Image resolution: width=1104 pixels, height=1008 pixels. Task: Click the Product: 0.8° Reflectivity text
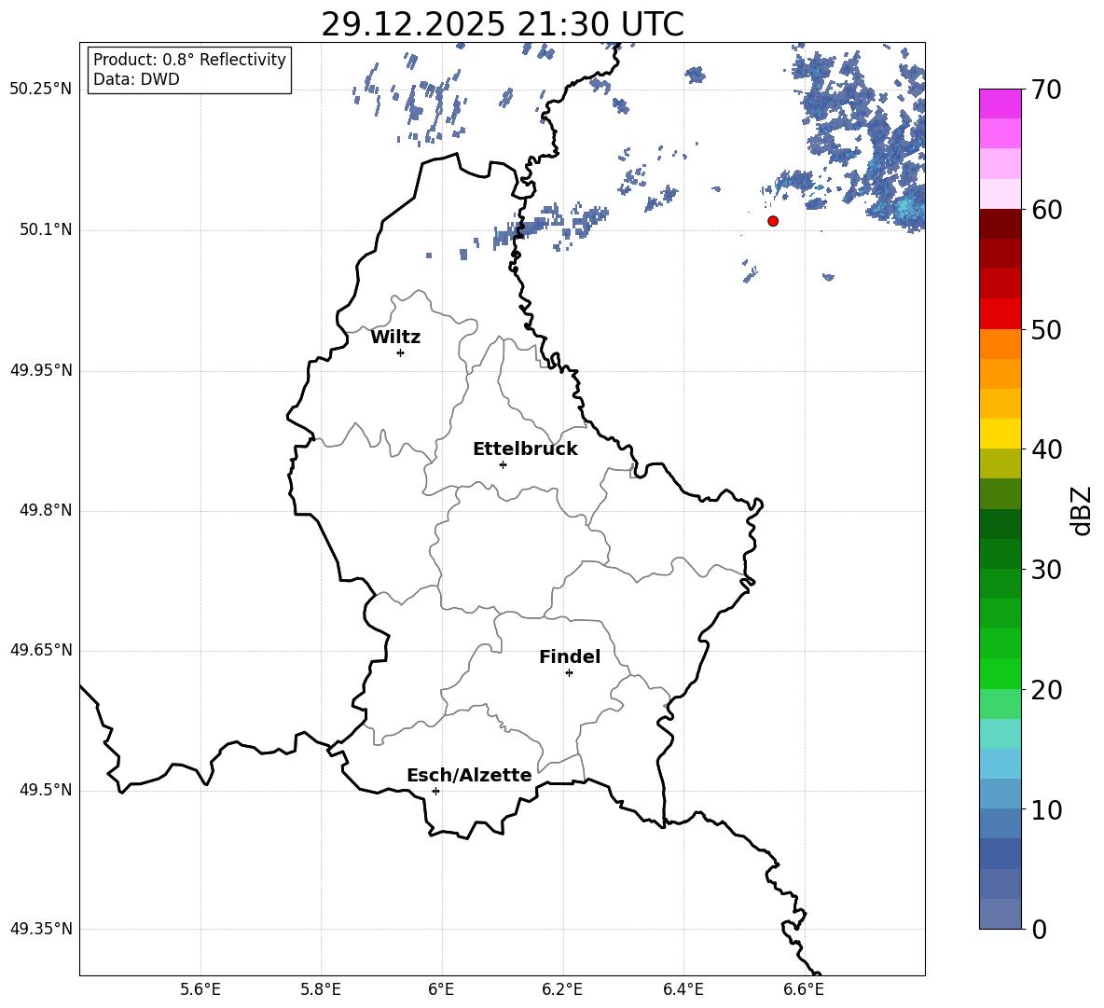pos(189,60)
